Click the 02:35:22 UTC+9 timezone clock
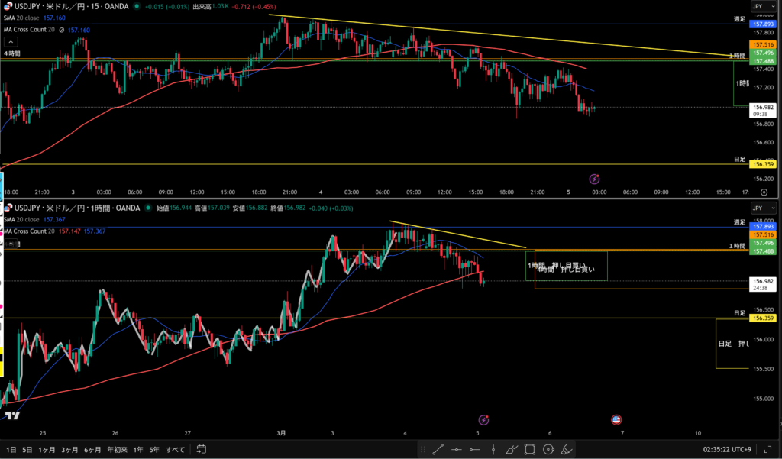The width and height of the screenshot is (782, 459). click(729, 449)
